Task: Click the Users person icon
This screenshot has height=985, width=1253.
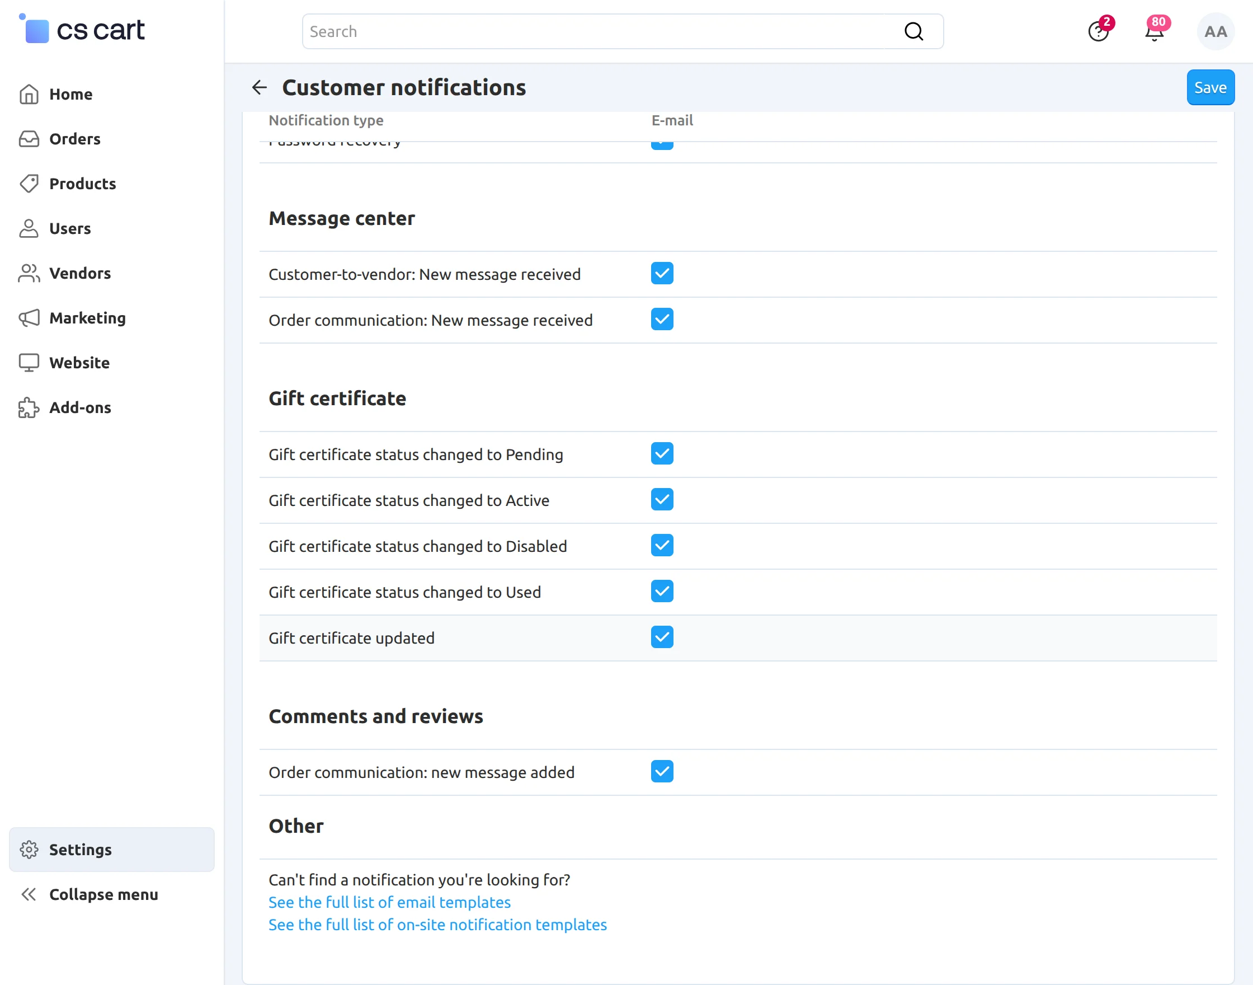Action: 29,228
